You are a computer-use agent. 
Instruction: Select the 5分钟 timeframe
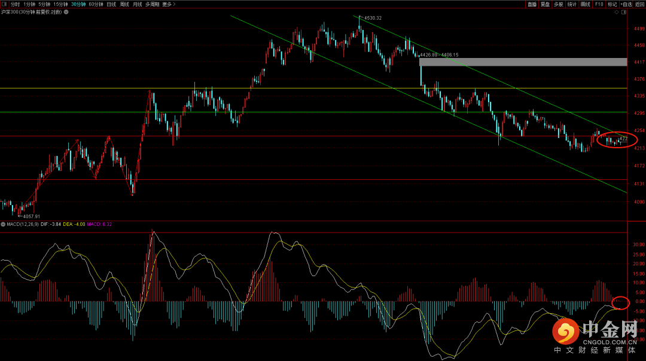(45, 4)
